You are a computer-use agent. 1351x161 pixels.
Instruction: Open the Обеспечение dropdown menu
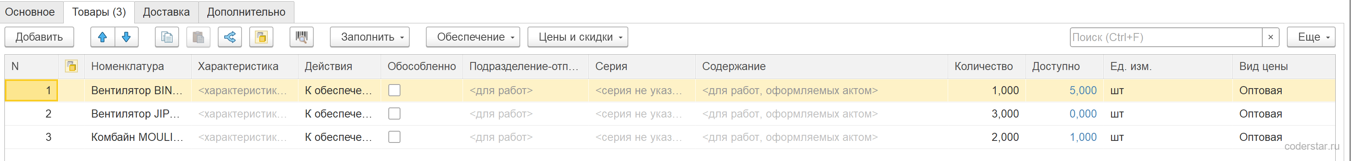[473, 37]
